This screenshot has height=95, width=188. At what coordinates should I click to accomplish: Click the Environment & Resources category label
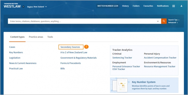158,62
